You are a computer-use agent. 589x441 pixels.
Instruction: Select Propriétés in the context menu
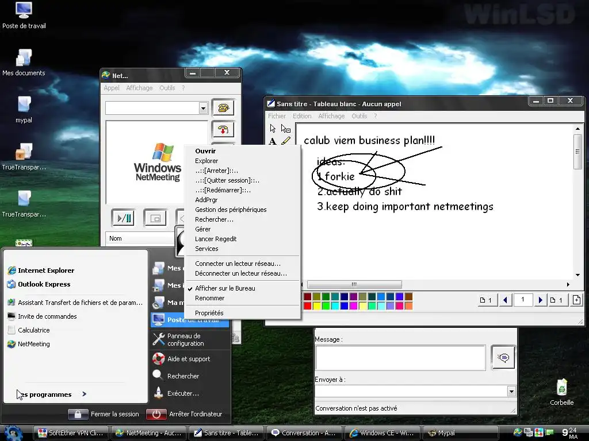pos(243,313)
